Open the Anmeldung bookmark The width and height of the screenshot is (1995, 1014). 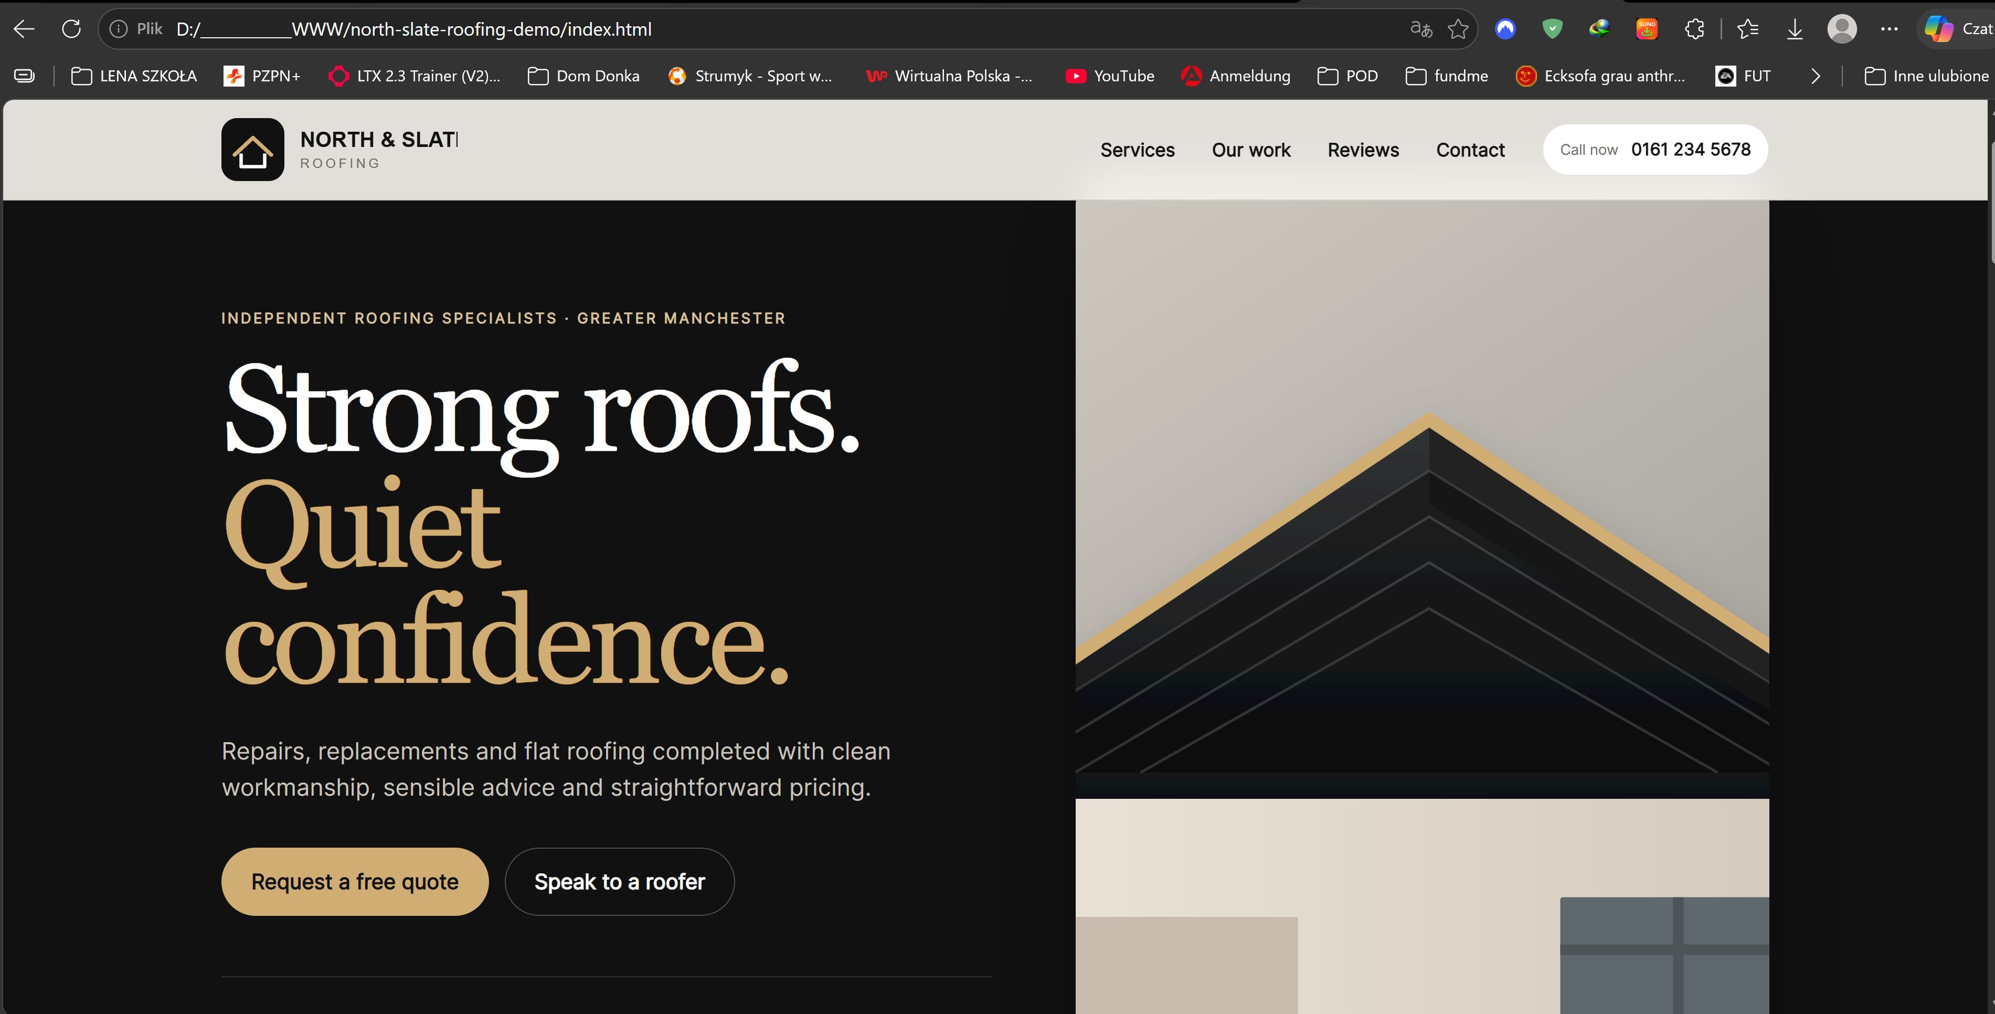pyautogui.click(x=1236, y=76)
